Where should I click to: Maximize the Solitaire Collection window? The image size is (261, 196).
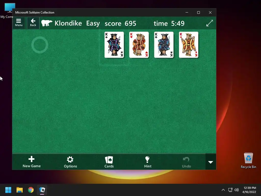tap(198, 13)
